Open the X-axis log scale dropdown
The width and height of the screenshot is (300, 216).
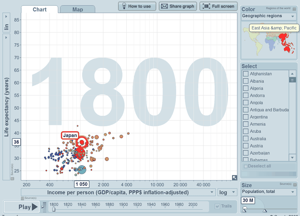[x=227, y=193]
